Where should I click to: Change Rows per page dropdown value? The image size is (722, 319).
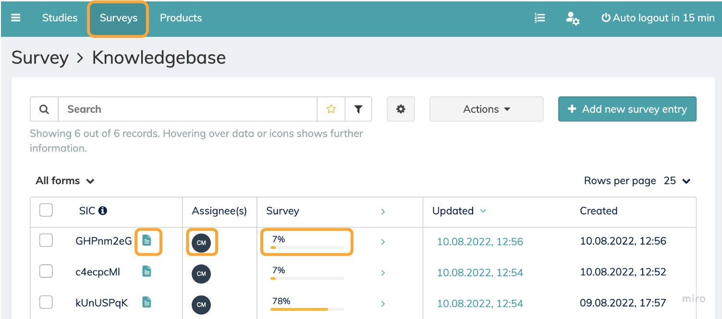tap(677, 181)
